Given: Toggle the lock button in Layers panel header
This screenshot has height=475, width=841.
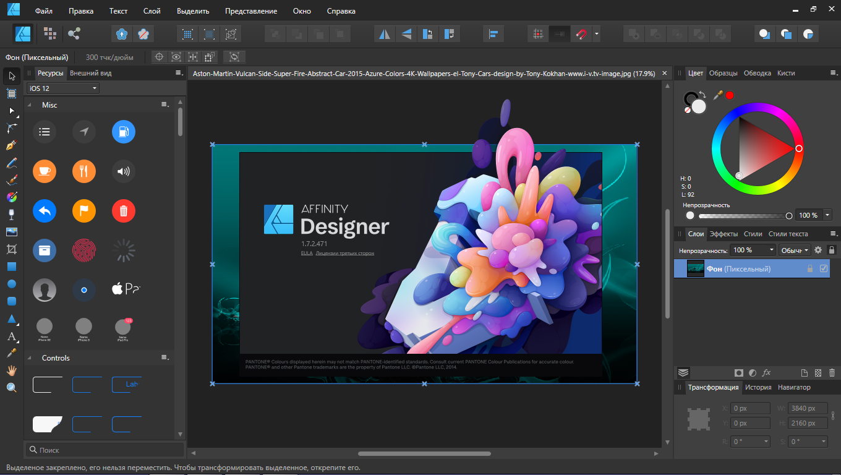Looking at the screenshot, I should (832, 250).
